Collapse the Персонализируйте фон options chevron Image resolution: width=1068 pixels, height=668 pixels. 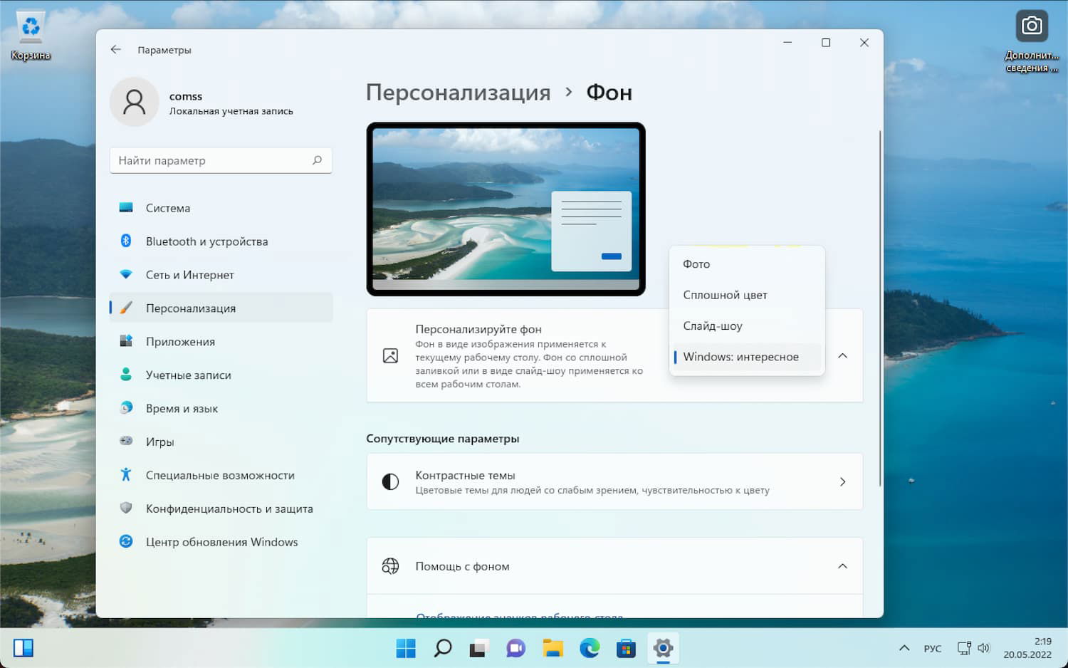click(x=842, y=355)
